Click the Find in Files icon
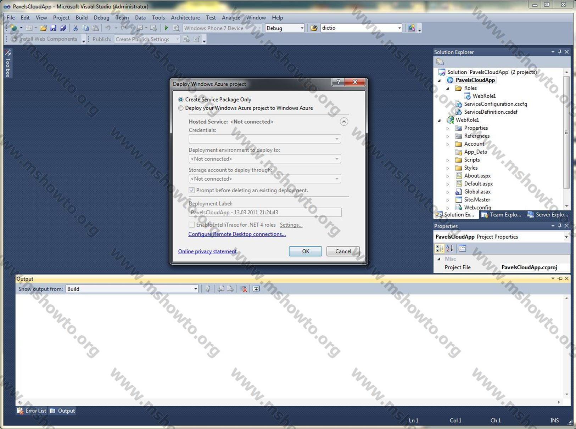The height and width of the screenshot is (429, 576). click(x=314, y=28)
